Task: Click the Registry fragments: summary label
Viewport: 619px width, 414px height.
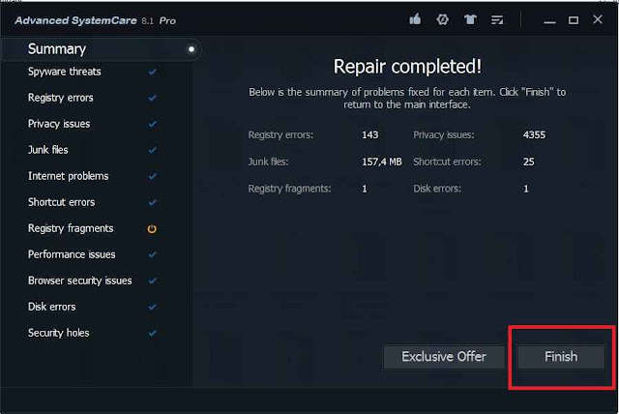Action: pos(290,189)
